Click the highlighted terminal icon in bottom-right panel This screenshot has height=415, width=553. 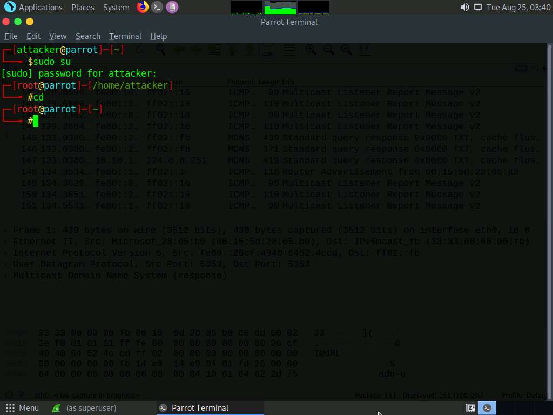coord(487,409)
